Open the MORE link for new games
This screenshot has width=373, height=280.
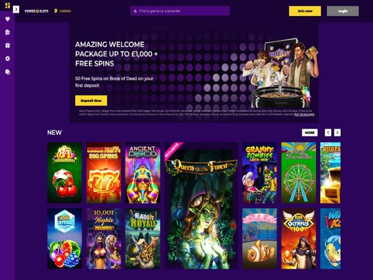pyautogui.click(x=310, y=133)
